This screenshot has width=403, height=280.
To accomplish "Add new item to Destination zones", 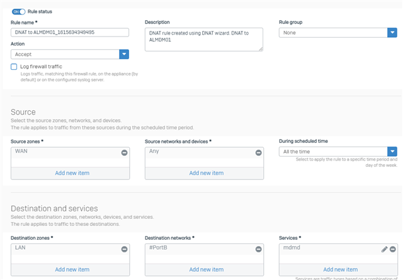I will pyautogui.click(x=72, y=269).
